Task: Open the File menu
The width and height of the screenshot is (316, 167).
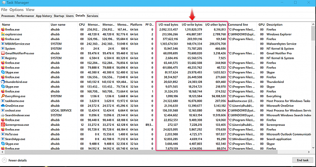Action: point(4,10)
